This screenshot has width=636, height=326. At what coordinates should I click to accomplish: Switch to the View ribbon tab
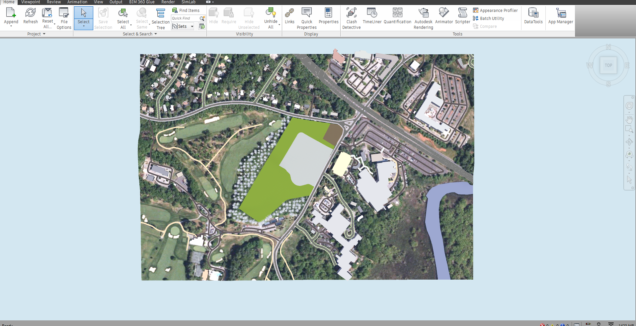click(x=98, y=2)
